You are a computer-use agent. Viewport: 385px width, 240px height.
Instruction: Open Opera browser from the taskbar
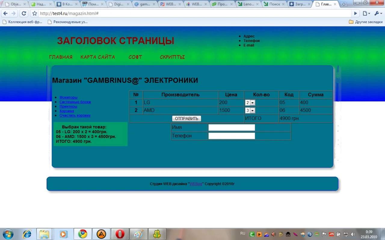(120, 234)
